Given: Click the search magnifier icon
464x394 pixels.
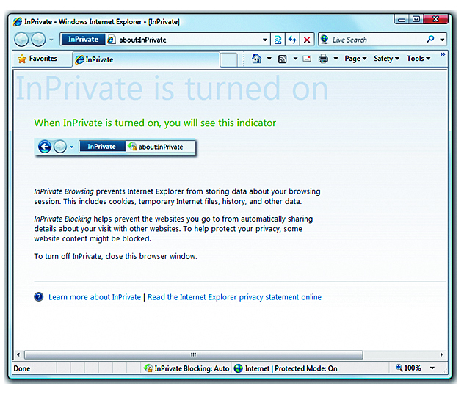Looking at the screenshot, I should coord(430,39).
